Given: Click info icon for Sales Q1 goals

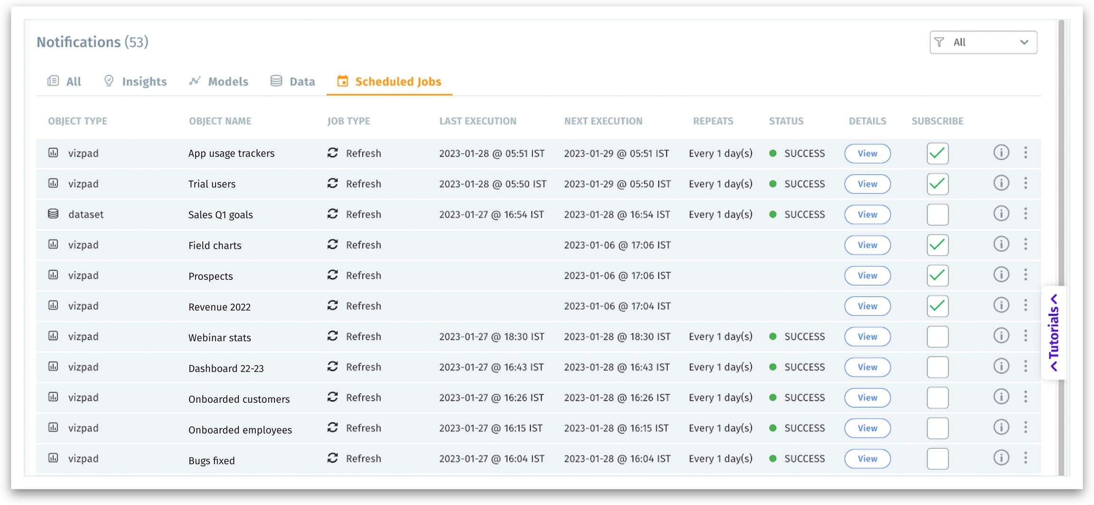Looking at the screenshot, I should (x=1001, y=214).
